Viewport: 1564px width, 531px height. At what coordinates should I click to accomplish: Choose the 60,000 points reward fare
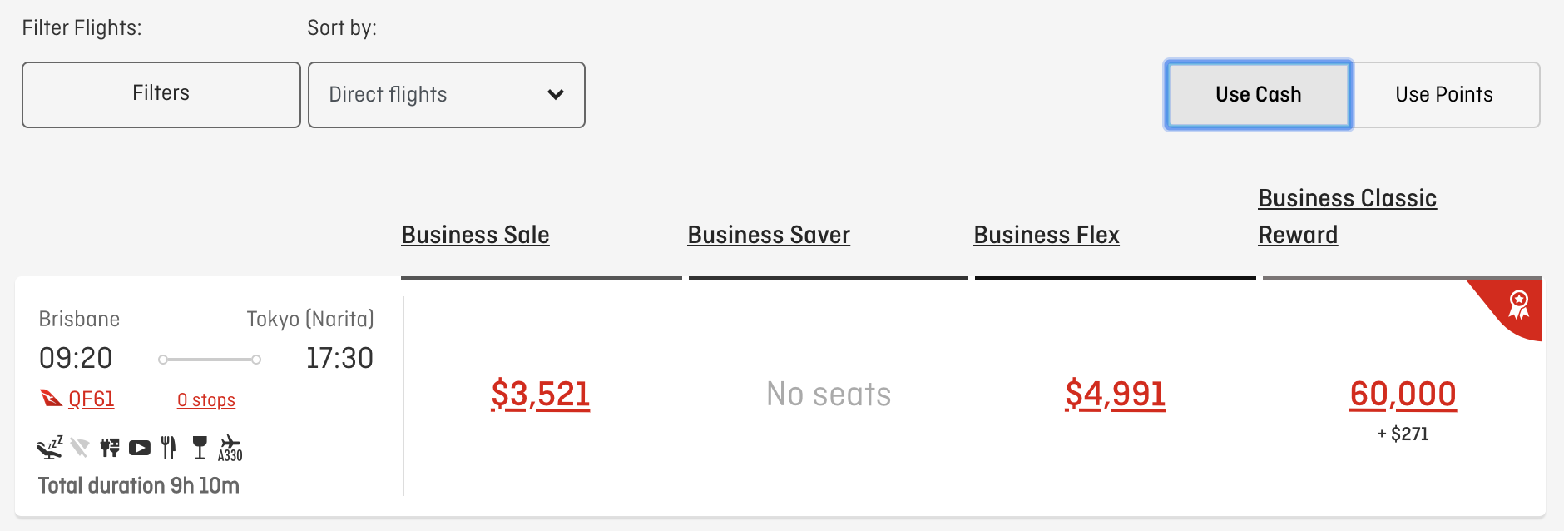[x=1403, y=394]
